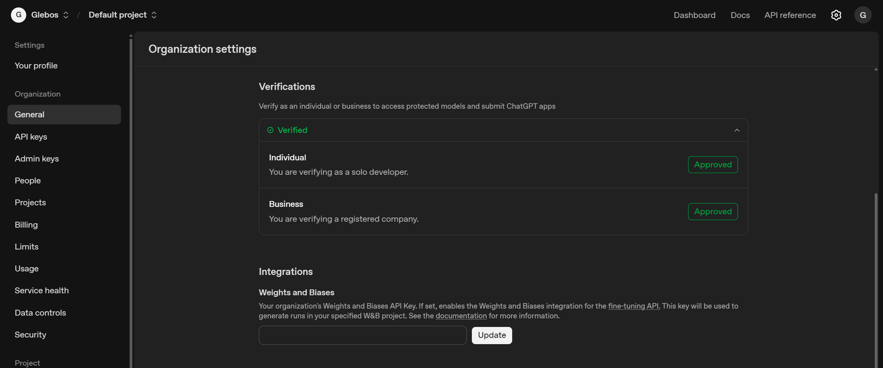Click the profile avatar in top right
The height and width of the screenshot is (368, 883).
tap(863, 15)
